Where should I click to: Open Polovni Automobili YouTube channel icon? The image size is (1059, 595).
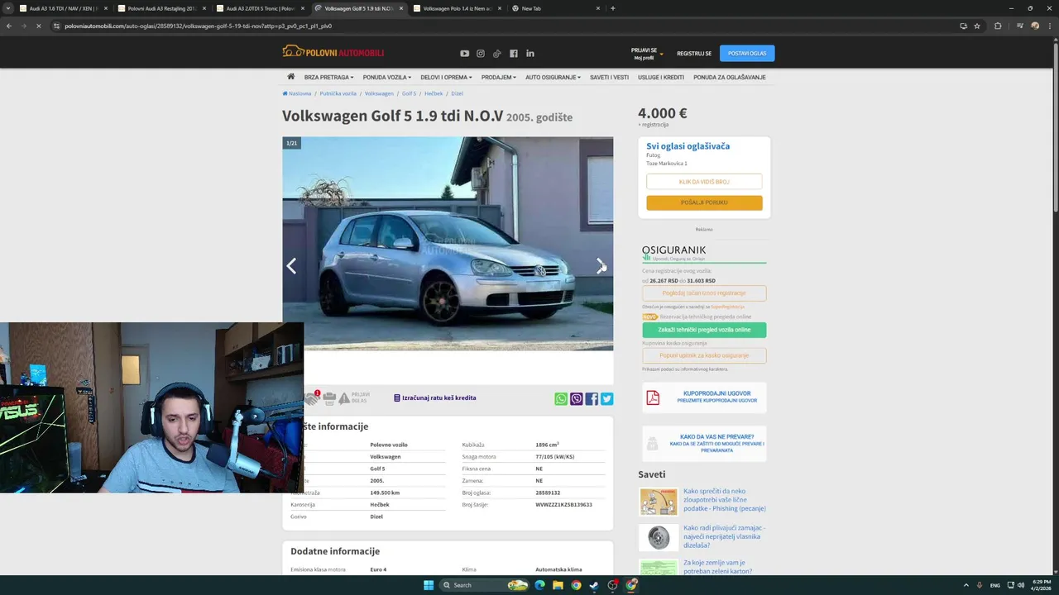[x=464, y=54]
